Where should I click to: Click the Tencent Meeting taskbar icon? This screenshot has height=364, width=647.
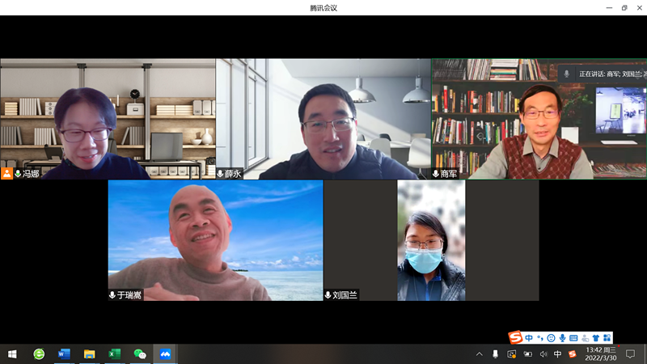click(165, 354)
